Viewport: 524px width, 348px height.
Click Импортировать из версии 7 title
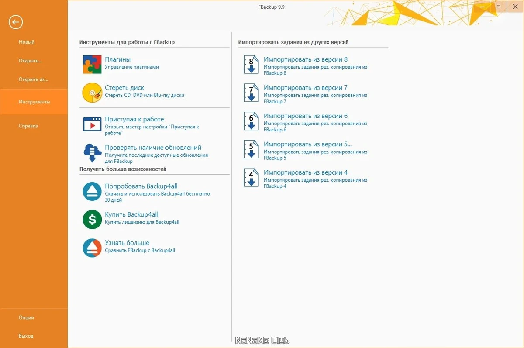click(306, 88)
